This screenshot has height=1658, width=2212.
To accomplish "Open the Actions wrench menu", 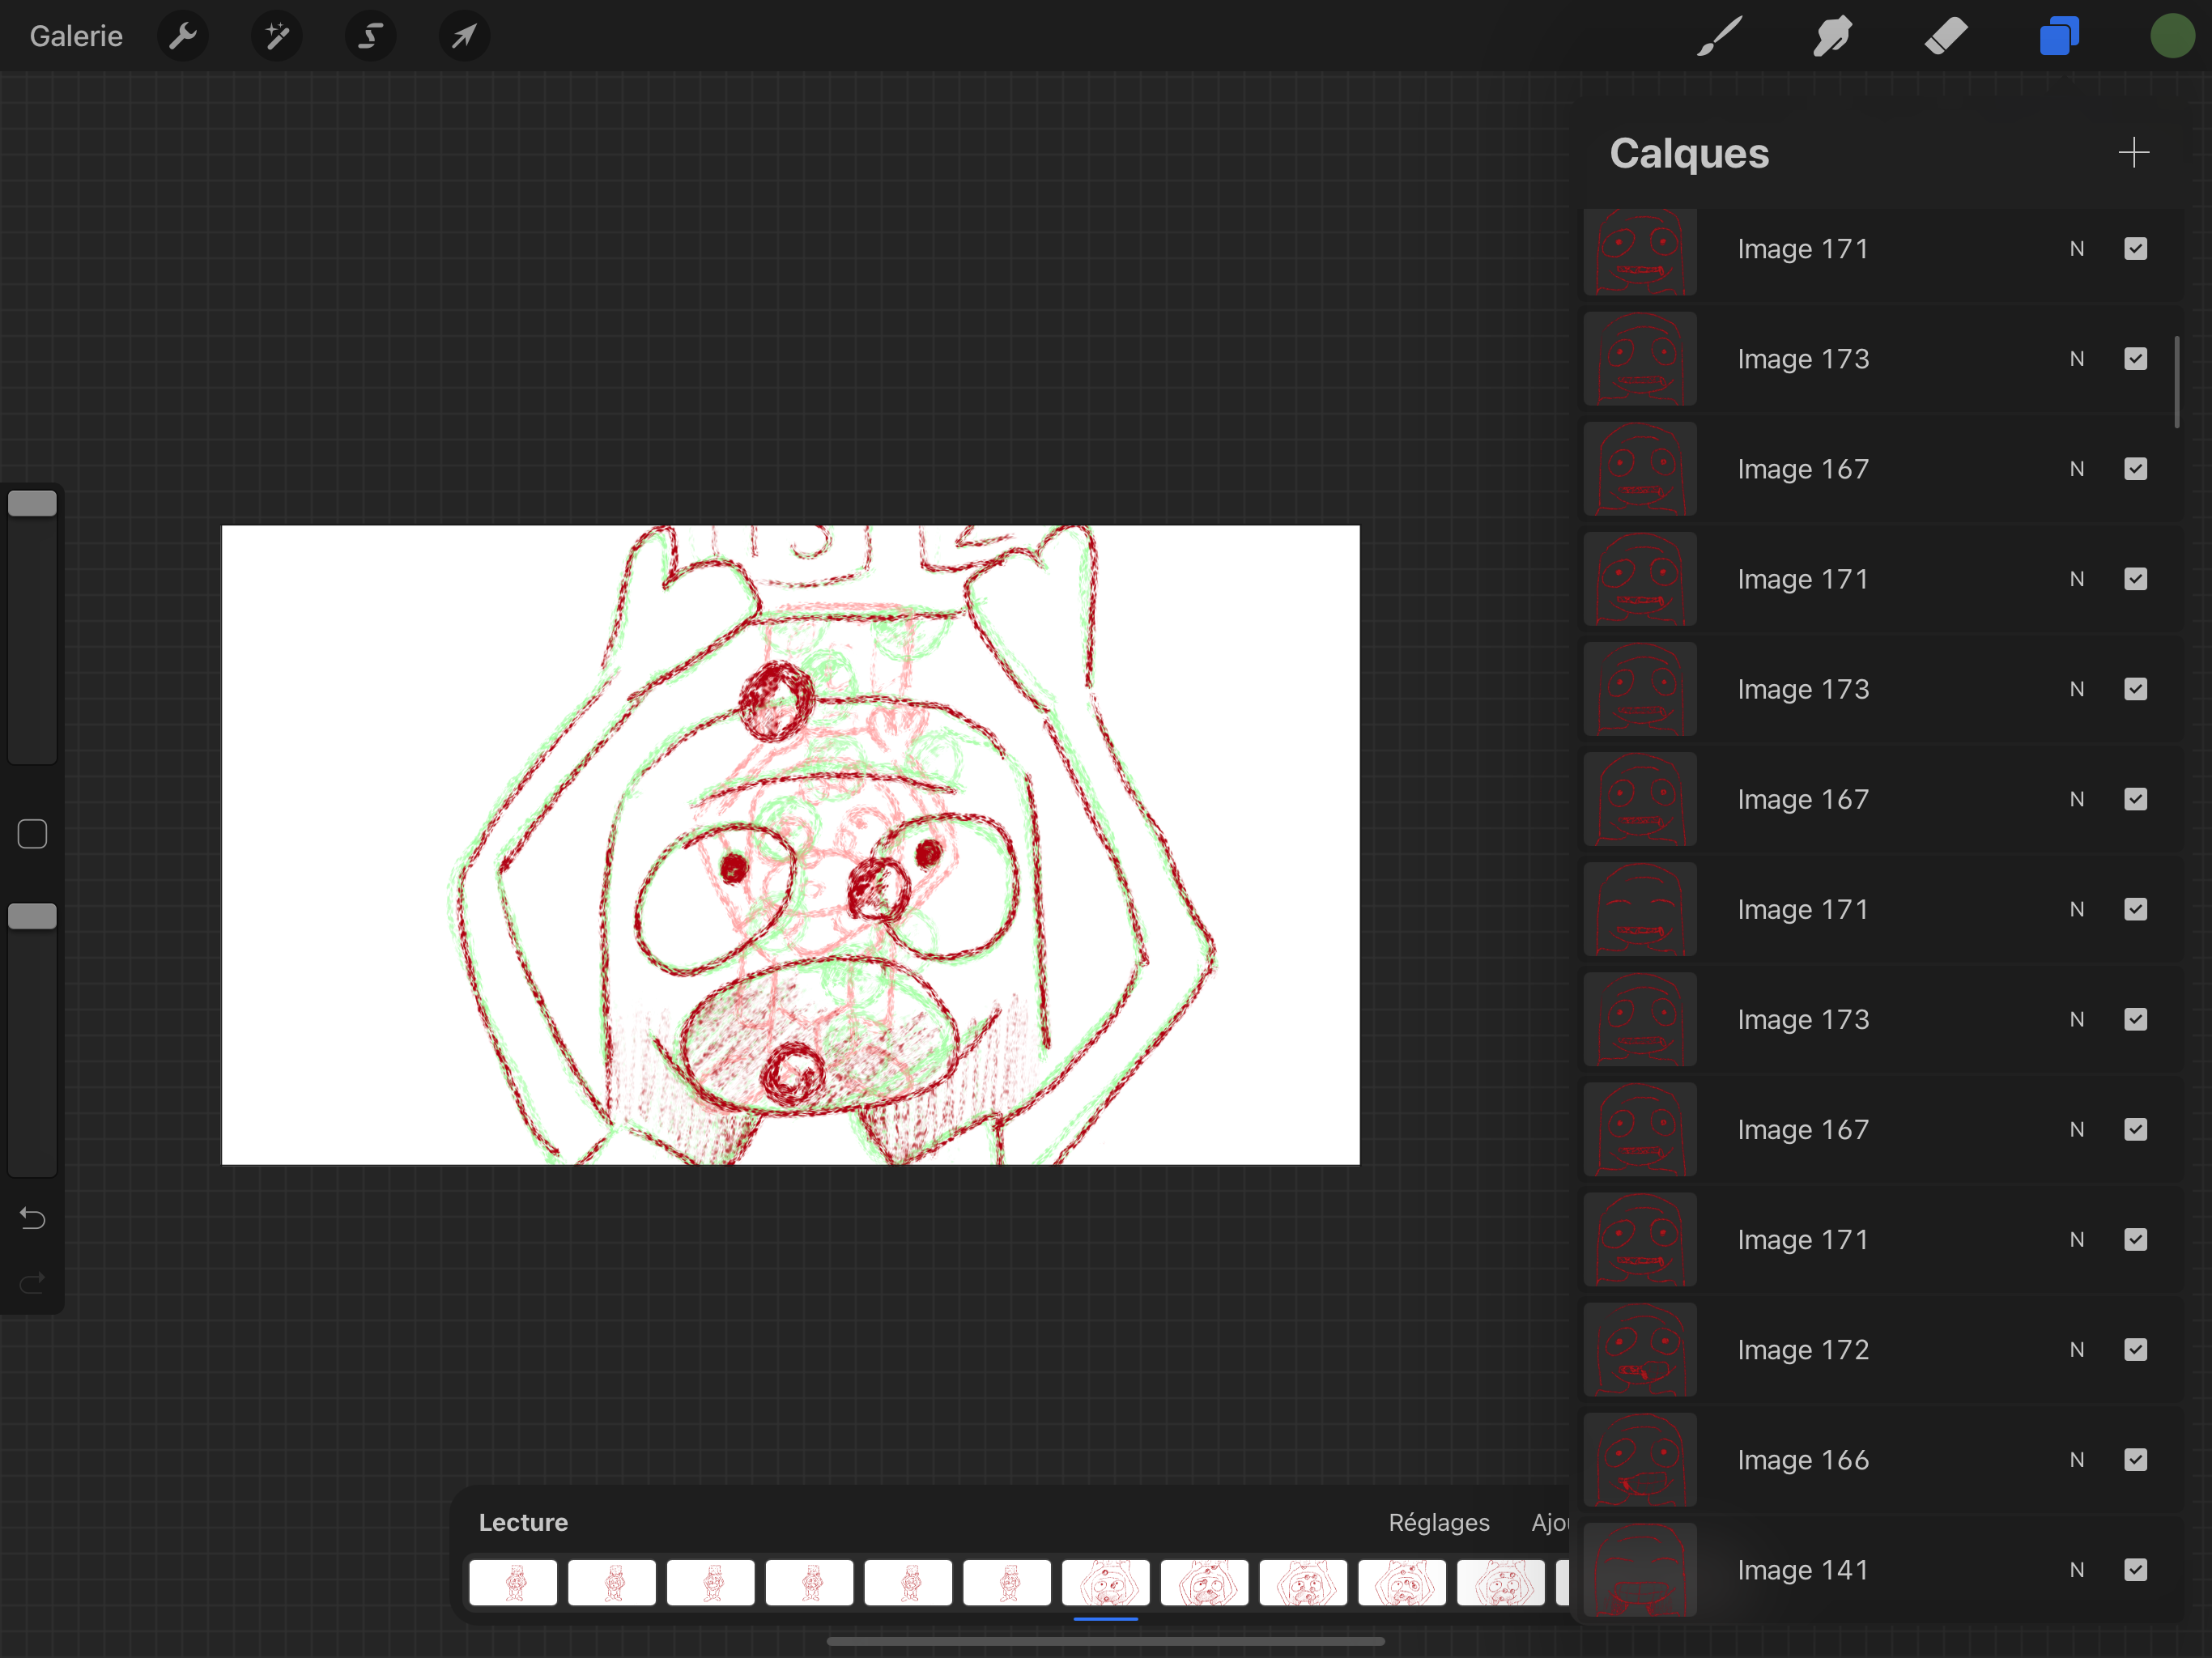I will [x=183, y=37].
